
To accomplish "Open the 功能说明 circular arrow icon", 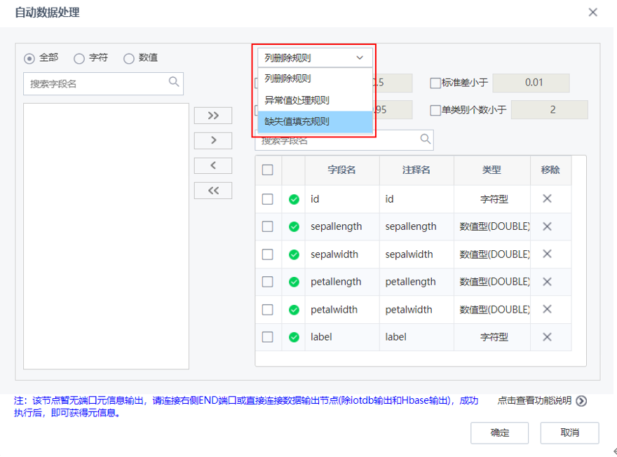I will coord(581,400).
